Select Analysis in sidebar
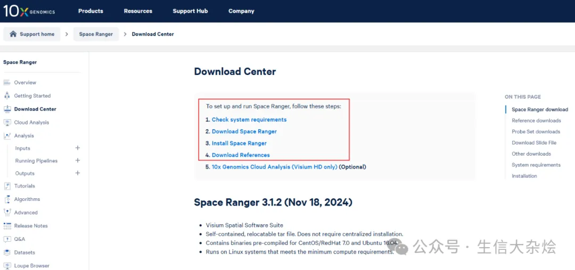 (x=24, y=136)
